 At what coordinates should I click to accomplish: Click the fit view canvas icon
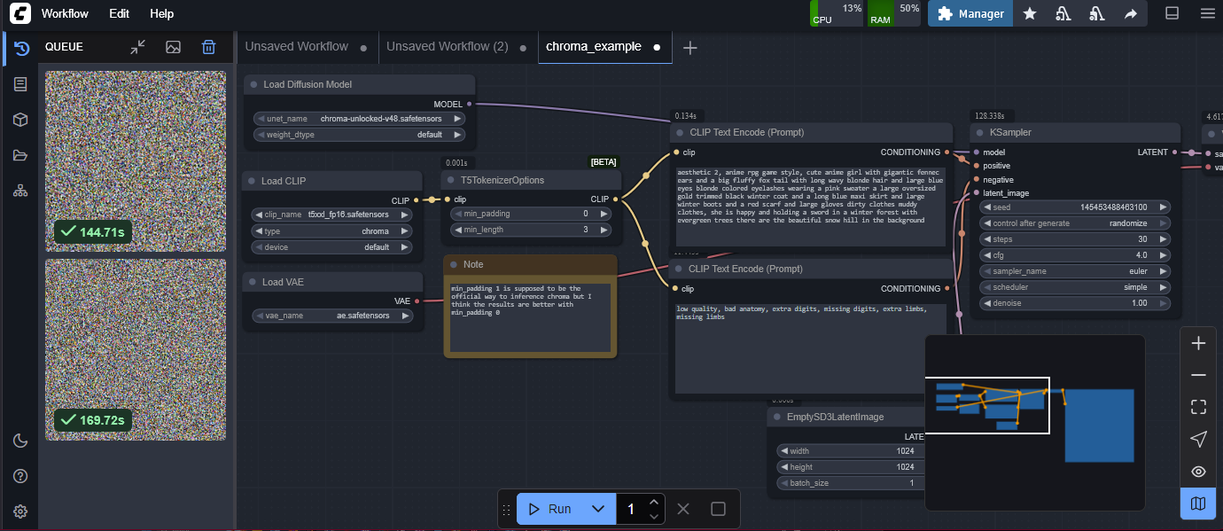point(1198,407)
